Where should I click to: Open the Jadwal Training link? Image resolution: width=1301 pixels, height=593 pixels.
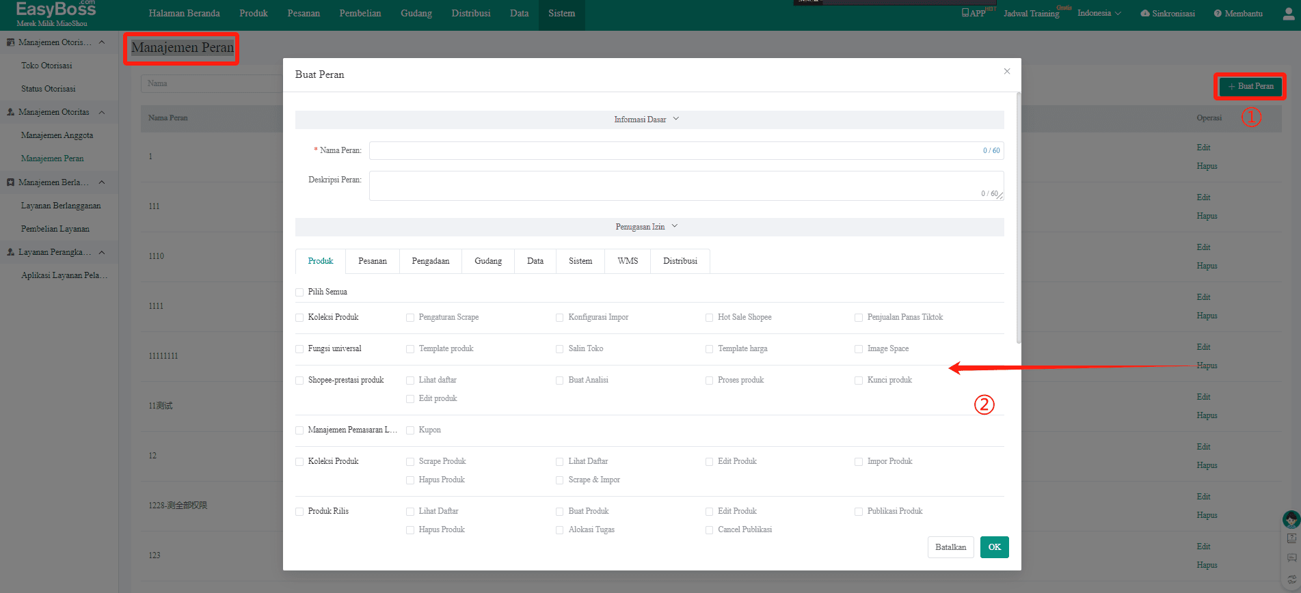click(x=1031, y=14)
